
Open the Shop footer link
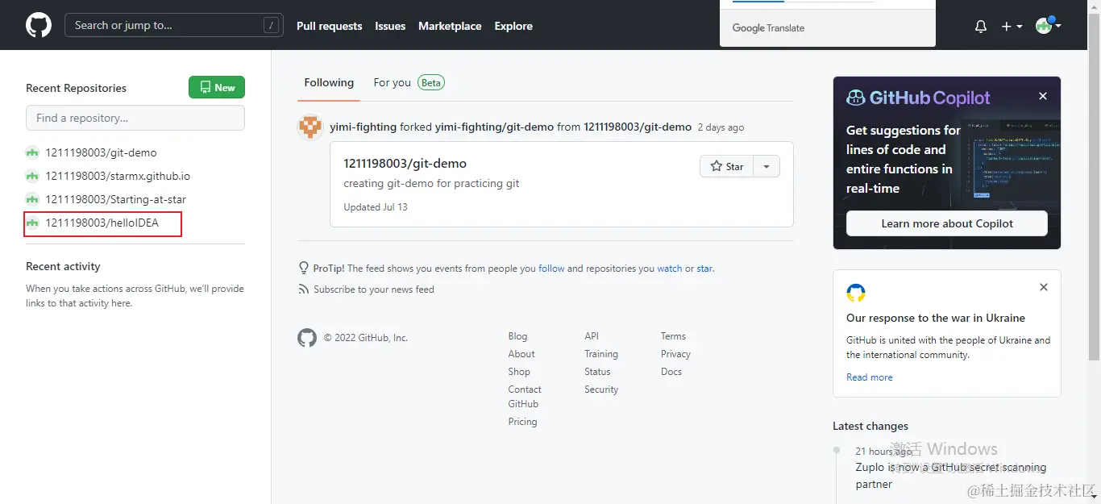pyautogui.click(x=519, y=372)
